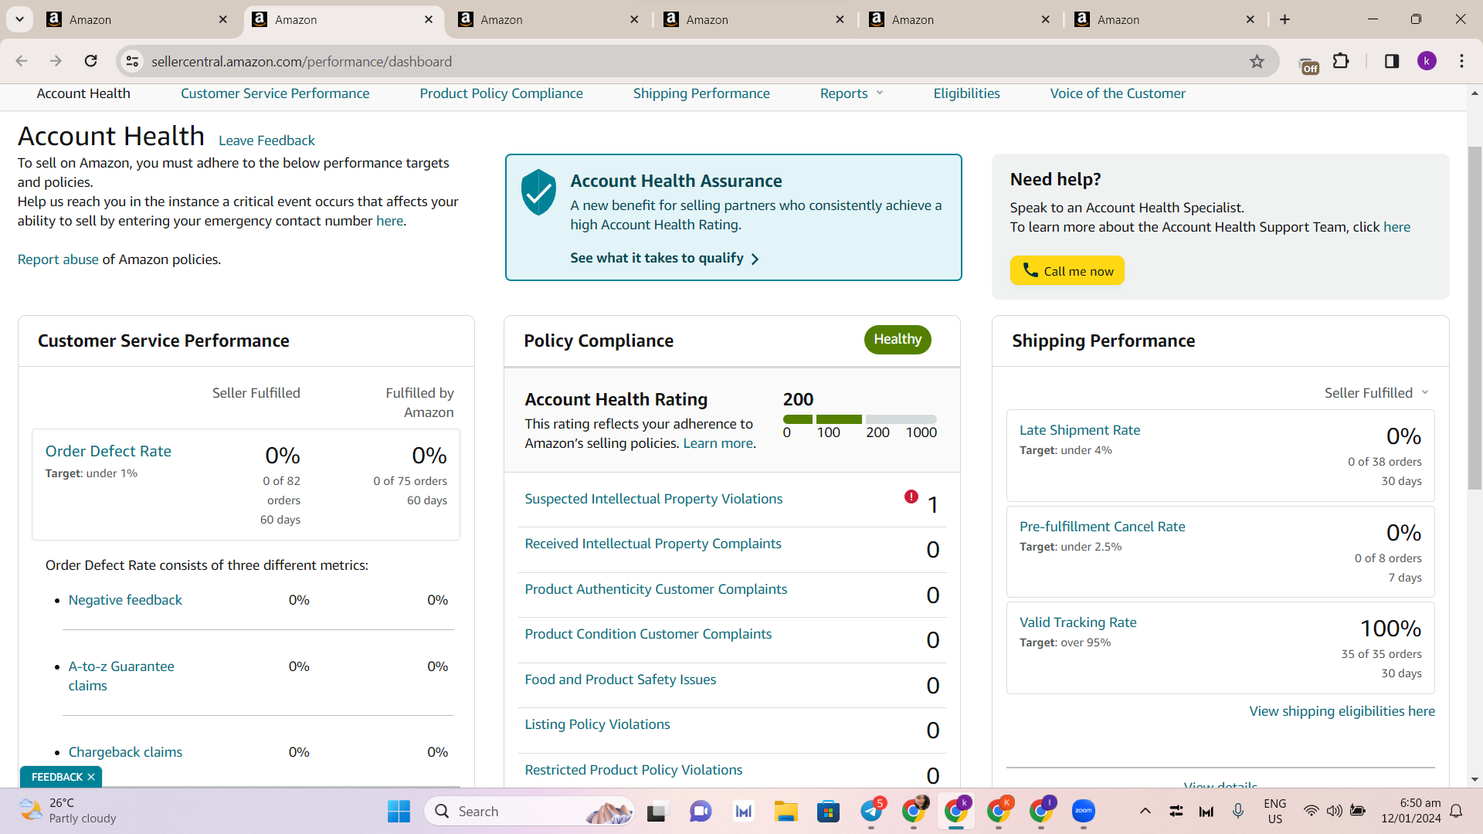Open the Seller Fulfilled dropdown in Shipping Performance
Image resolution: width=1483 pixels, height=834 pixels.
[1376, 393]
